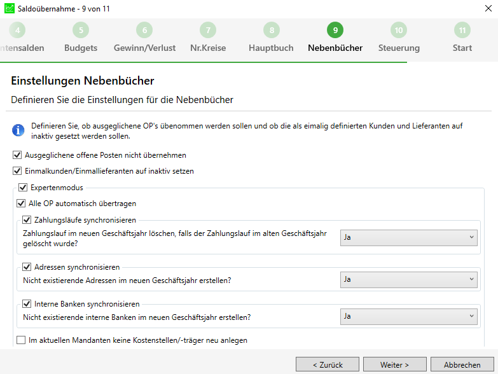Viewport: 498px width, 374px height.
Task: Click the Weiter > button
Action: (395, 364)
